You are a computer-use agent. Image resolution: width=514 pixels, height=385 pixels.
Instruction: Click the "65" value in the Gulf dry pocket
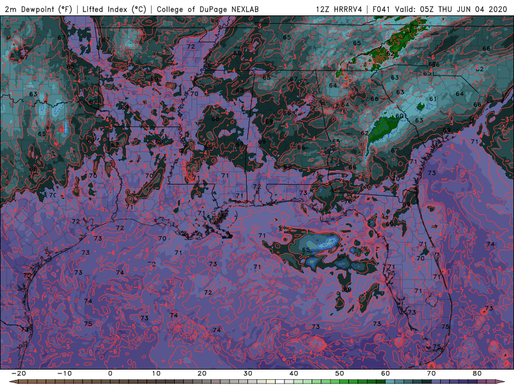[306, 250]
